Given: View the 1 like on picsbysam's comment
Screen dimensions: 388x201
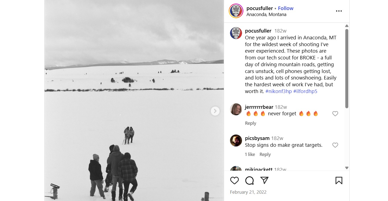Looking at the screenshot, I should (250, 154).
